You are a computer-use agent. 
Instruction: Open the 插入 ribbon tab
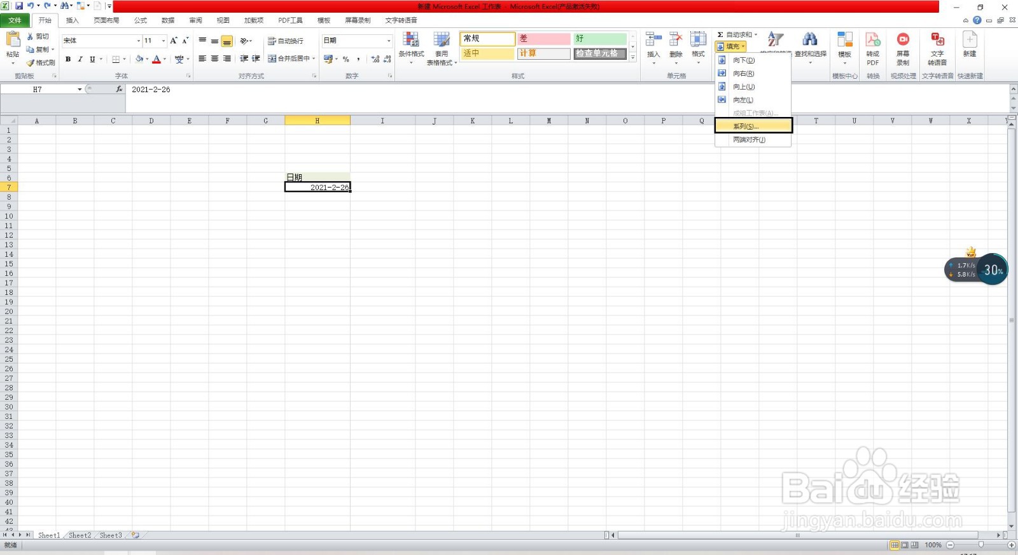coord(72,20)
